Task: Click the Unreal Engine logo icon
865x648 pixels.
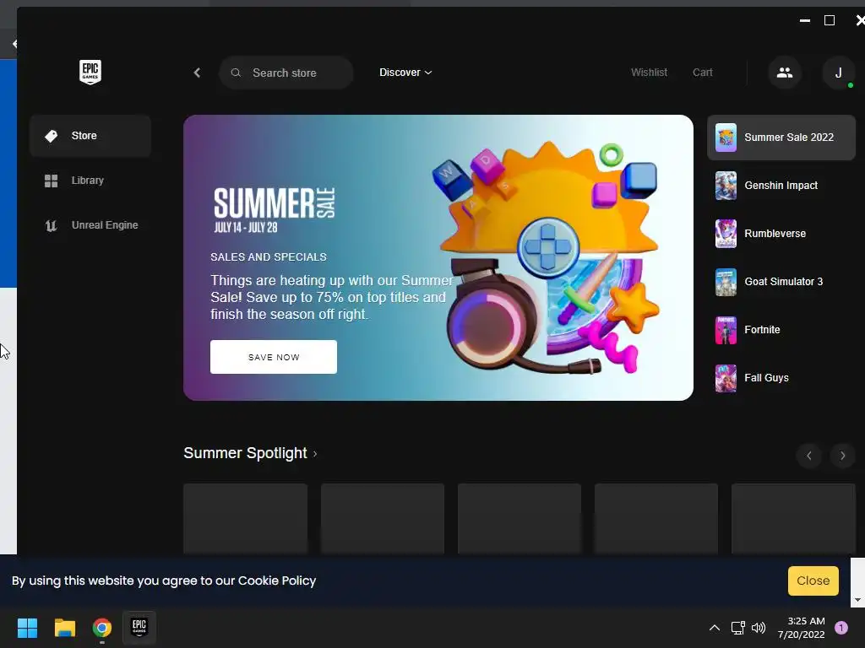Action: [51, 225]
